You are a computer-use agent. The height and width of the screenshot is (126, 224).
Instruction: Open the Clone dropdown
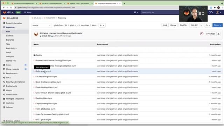[217, 25]
